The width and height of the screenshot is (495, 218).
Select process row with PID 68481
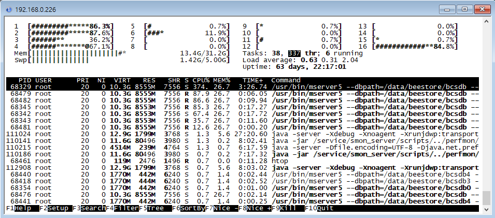tap(243, 127)
